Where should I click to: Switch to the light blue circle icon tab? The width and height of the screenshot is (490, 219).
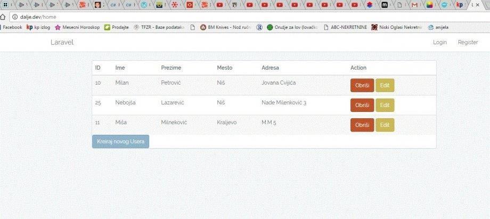(x=444, y=5)
